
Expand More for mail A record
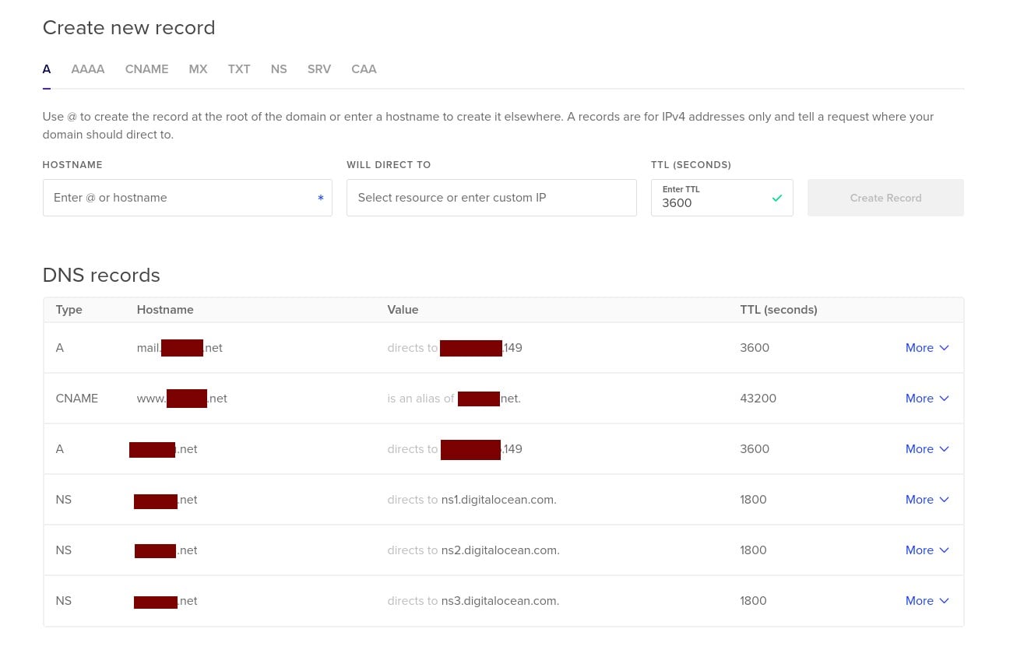point(927,348)
